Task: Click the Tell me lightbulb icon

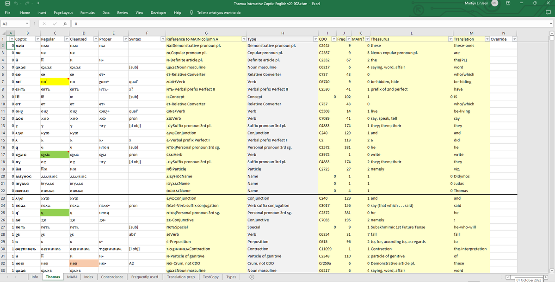Action: [x=191, y=12]
